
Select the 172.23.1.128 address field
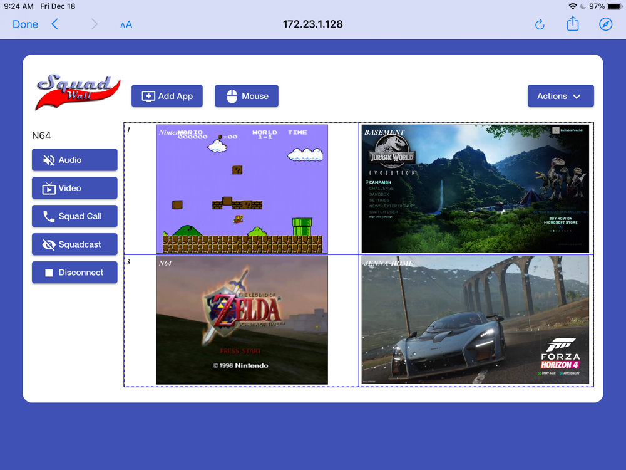pos(312,24)
